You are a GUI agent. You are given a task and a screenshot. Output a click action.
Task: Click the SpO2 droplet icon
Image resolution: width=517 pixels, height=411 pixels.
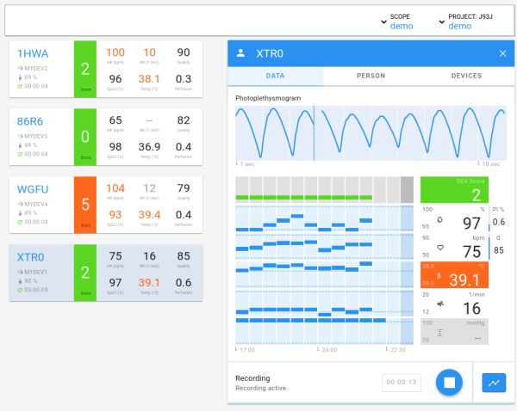click(441, 219)
